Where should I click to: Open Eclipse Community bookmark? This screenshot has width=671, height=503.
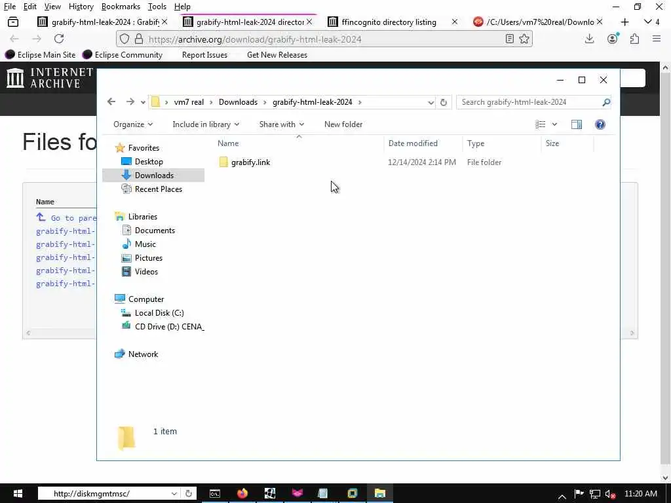tap(123, 55)
